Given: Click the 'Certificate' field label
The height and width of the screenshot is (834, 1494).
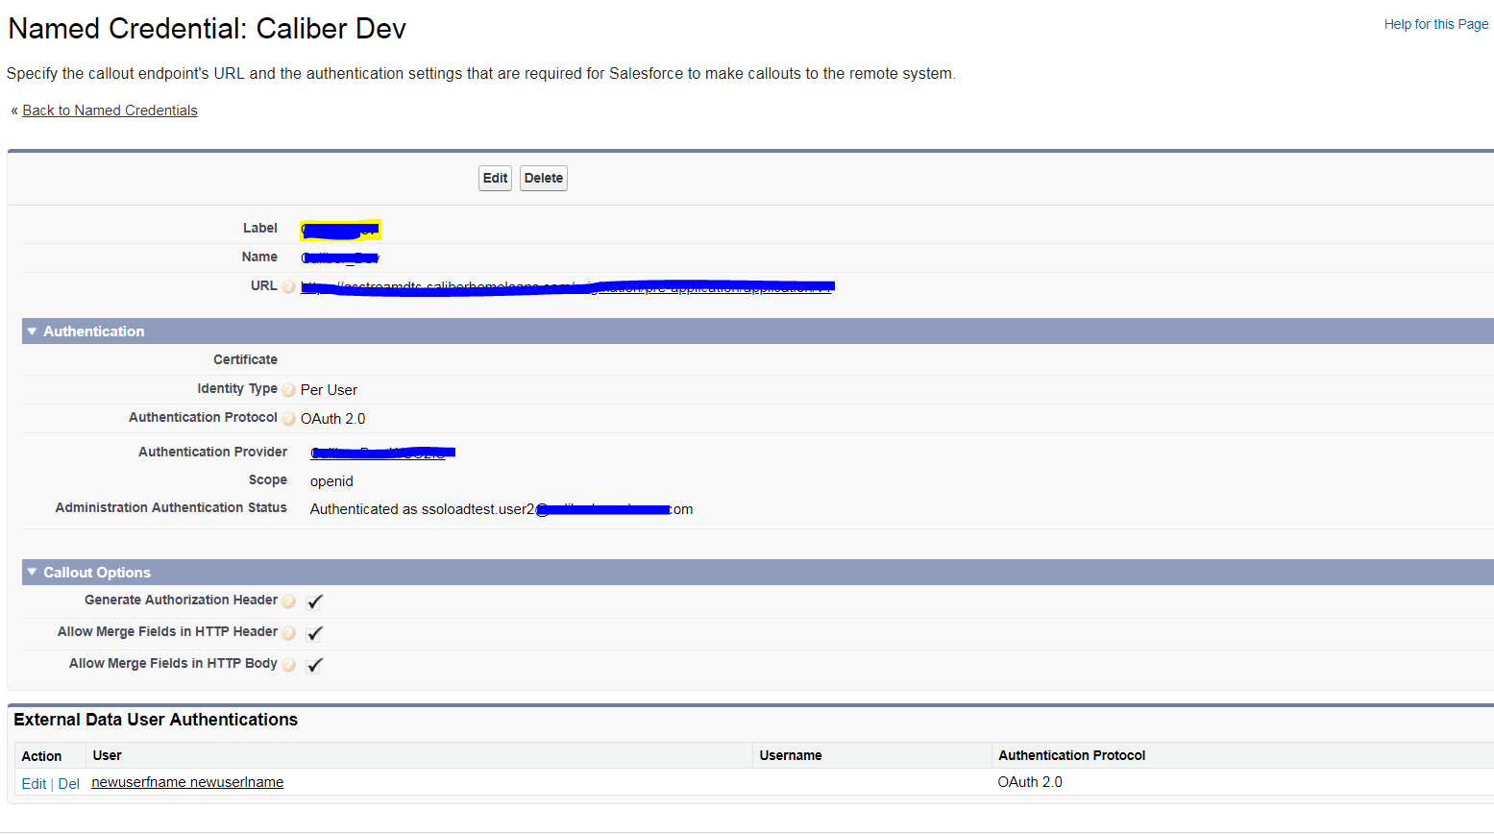Looking at the screenshot, I should [x=245, y=359].
